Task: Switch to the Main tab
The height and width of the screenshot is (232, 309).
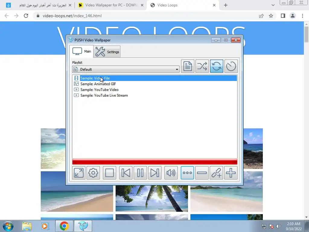Action: [81, 51]
